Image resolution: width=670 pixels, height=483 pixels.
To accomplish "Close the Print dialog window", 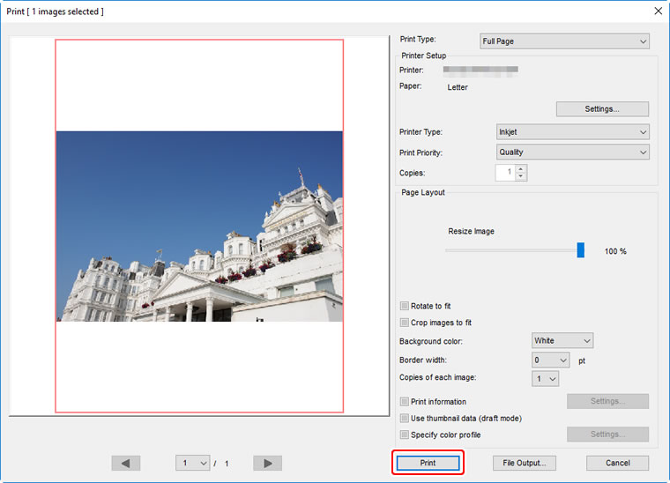I will coord(658,11).
